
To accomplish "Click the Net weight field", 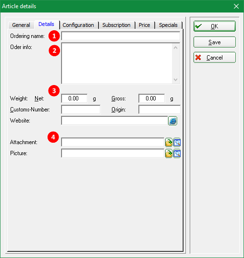I will coord(74,98).
